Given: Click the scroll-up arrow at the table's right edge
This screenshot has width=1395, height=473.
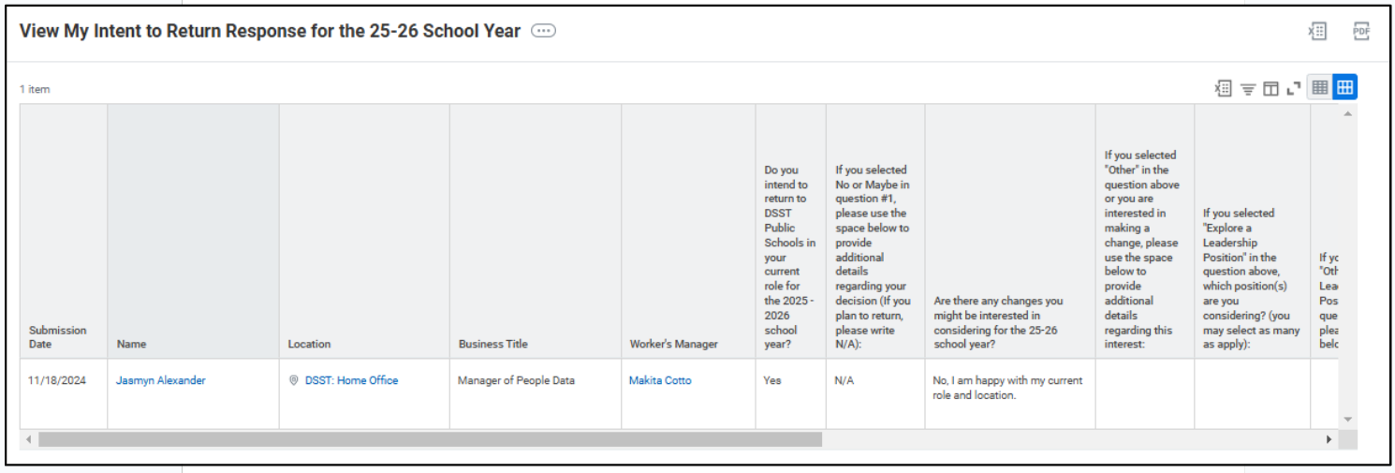Looking at the screenshot, I should click(x=1348, y=113).
